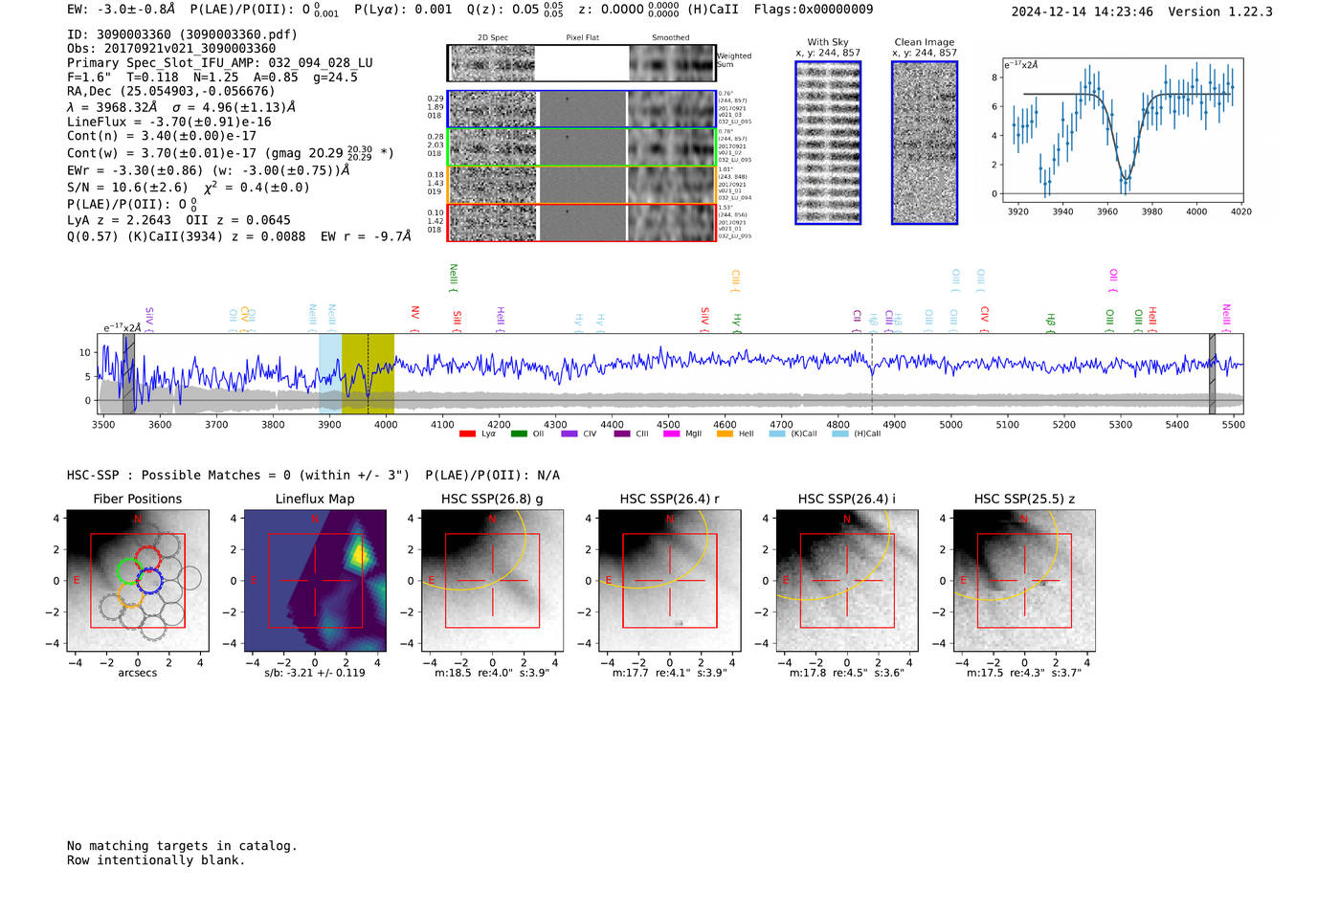Image resolution: width=1340 pixels, height=912 pixels.
Task: Click the s/b: -3.21 +/- 0.119 caption
Action: (315, 673)
